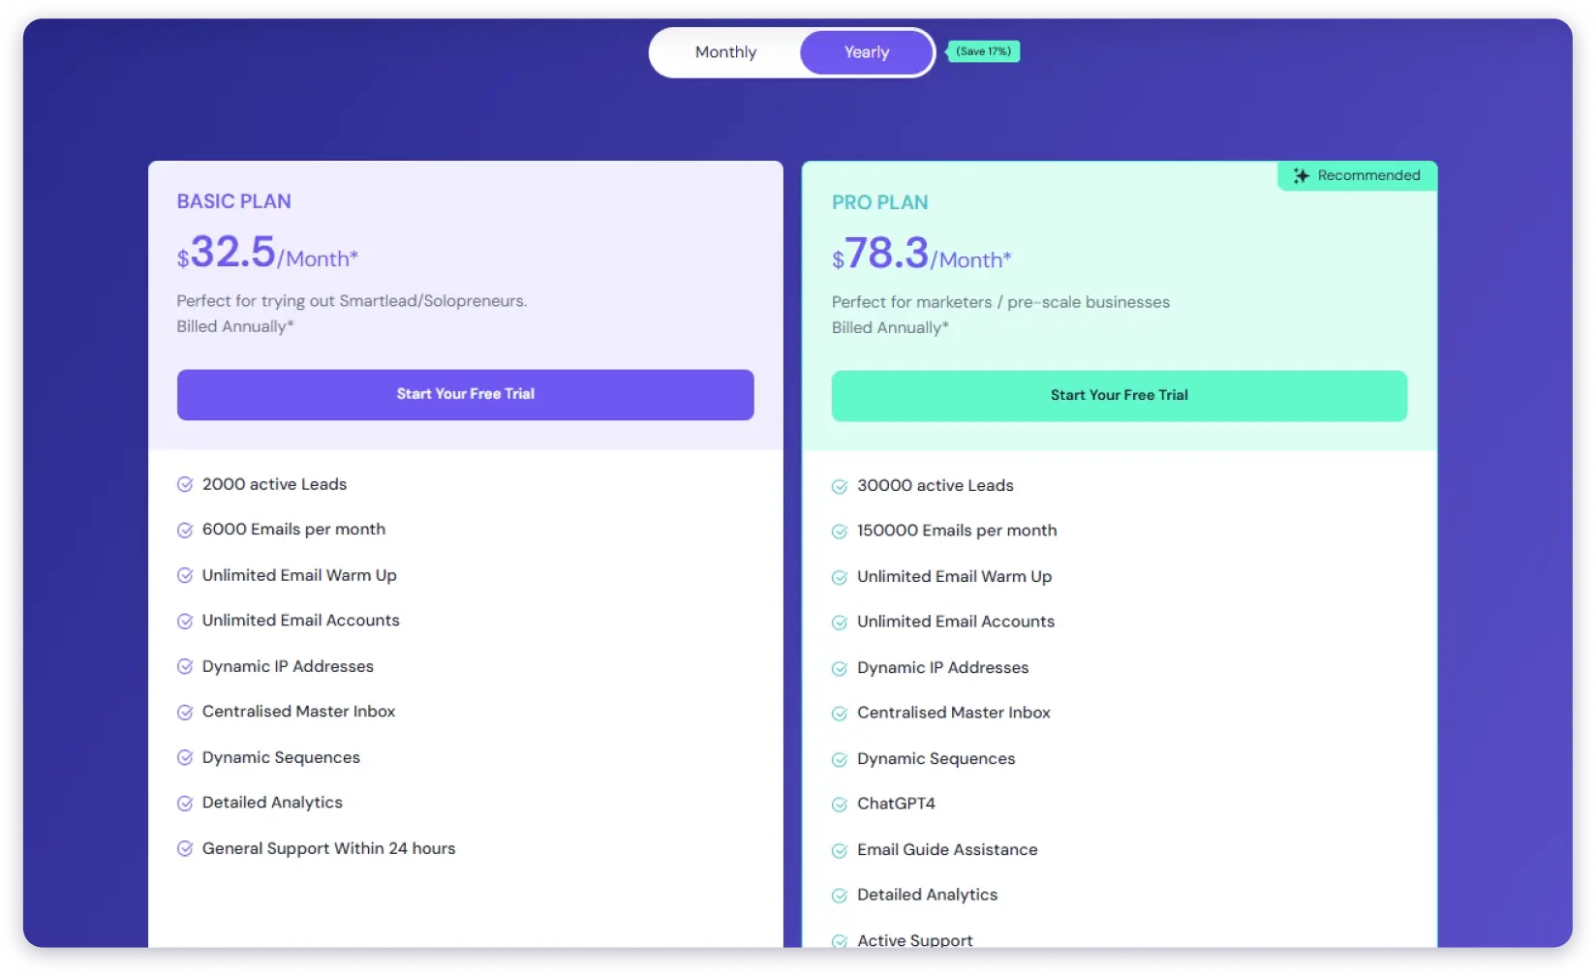Image resolution: width=1596 pixels, height=976 pixels.
Task: Select the checkmark next to Unlimited Email Warm Up
Action: [185, 575]
